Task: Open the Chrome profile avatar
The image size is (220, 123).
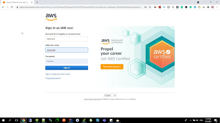Action: (212, 7)
